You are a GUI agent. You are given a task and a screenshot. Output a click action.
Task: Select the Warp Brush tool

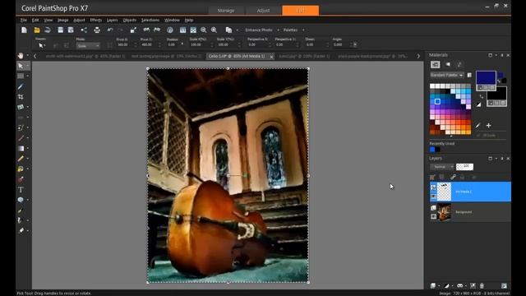point(21,220)
